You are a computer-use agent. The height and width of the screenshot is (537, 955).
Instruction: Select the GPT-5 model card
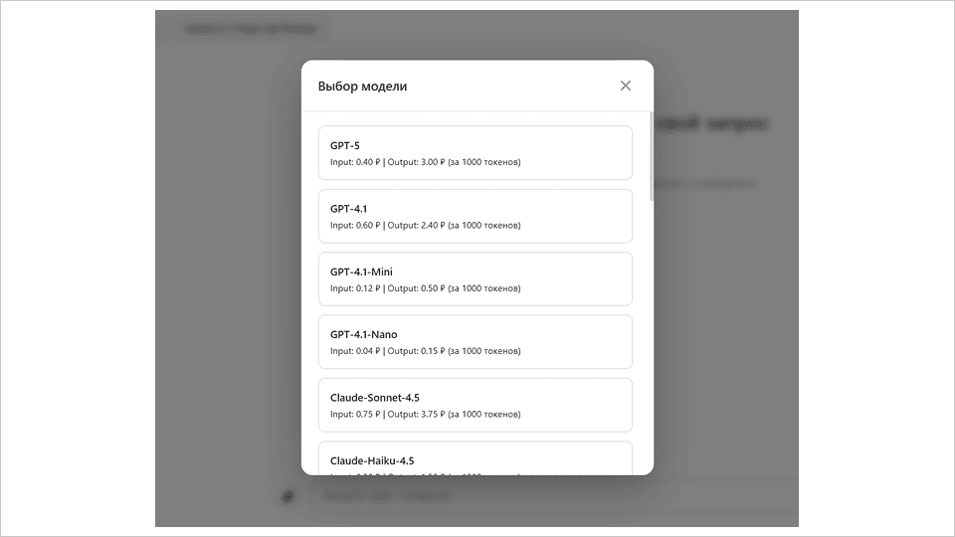coord(476,153)
